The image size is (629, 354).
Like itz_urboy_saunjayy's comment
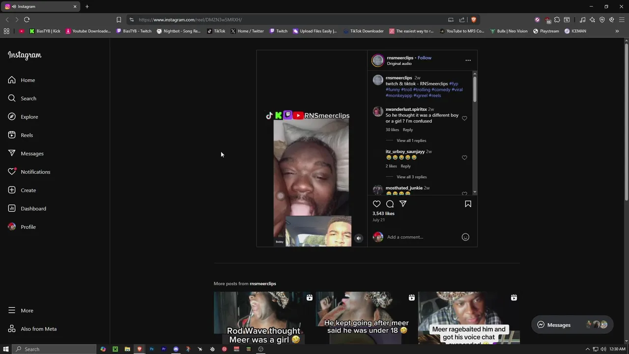click(464, 158)
